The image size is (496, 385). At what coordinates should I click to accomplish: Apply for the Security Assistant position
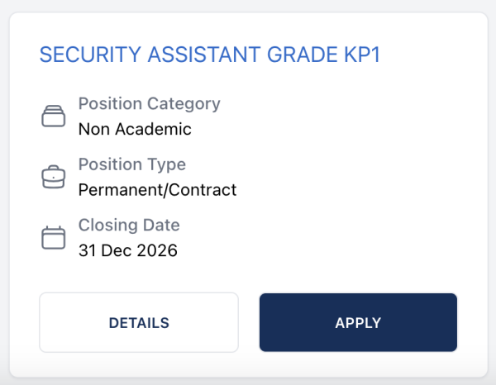tap(358, 323)
